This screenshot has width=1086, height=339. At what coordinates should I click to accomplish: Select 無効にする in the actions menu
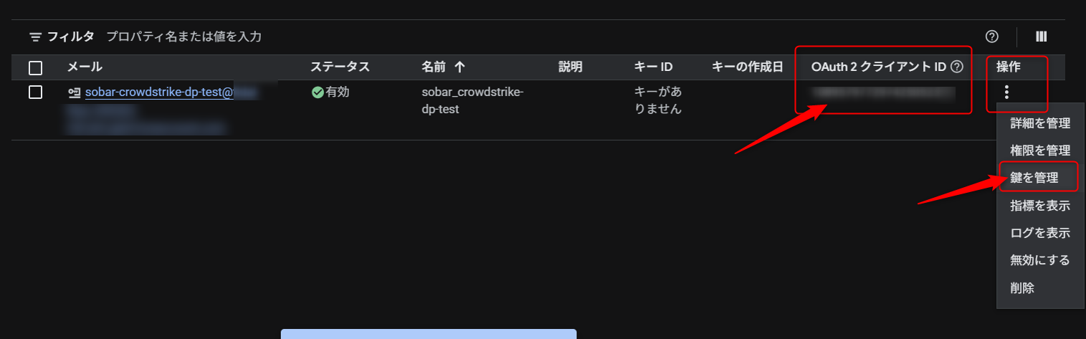[1040, 260]
